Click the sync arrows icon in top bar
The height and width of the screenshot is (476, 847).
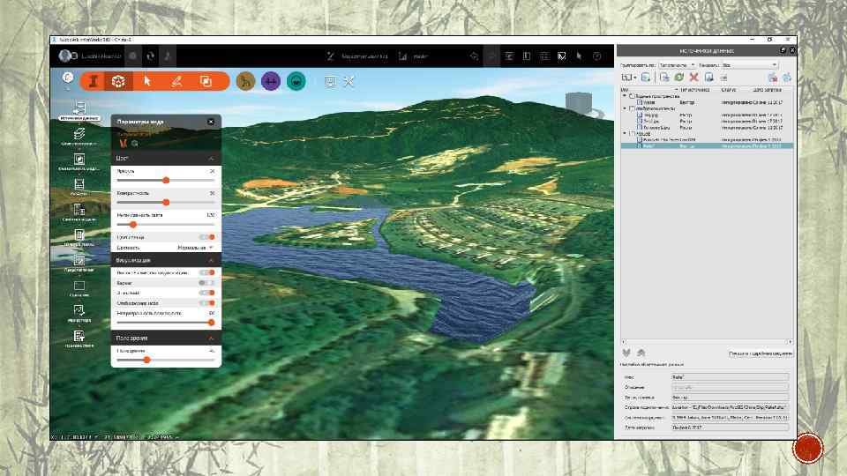[150, 56]
